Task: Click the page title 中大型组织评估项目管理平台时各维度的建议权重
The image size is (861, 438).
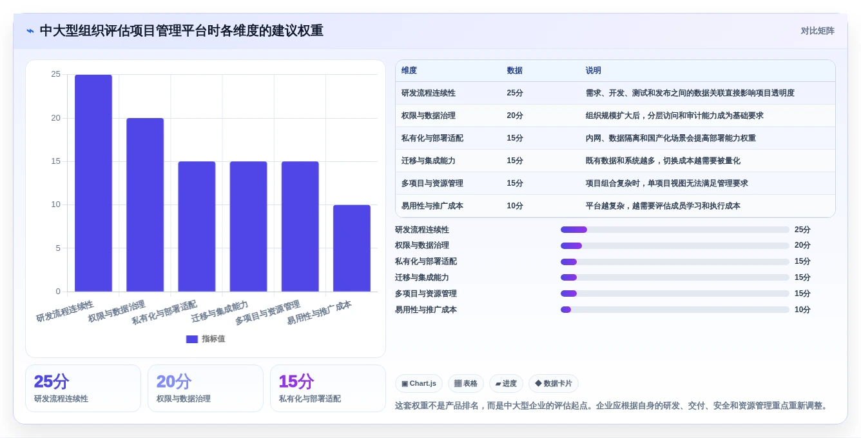Action: click(x=182, y=31)
